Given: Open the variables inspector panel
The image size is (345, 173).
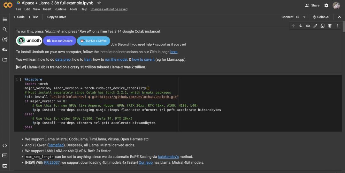Looking at the screenshot, I should coord(4,39).
